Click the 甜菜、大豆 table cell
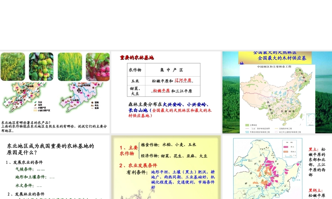Image resolution: width=332 pixels, height=199 pixels. tap(136, 91)
